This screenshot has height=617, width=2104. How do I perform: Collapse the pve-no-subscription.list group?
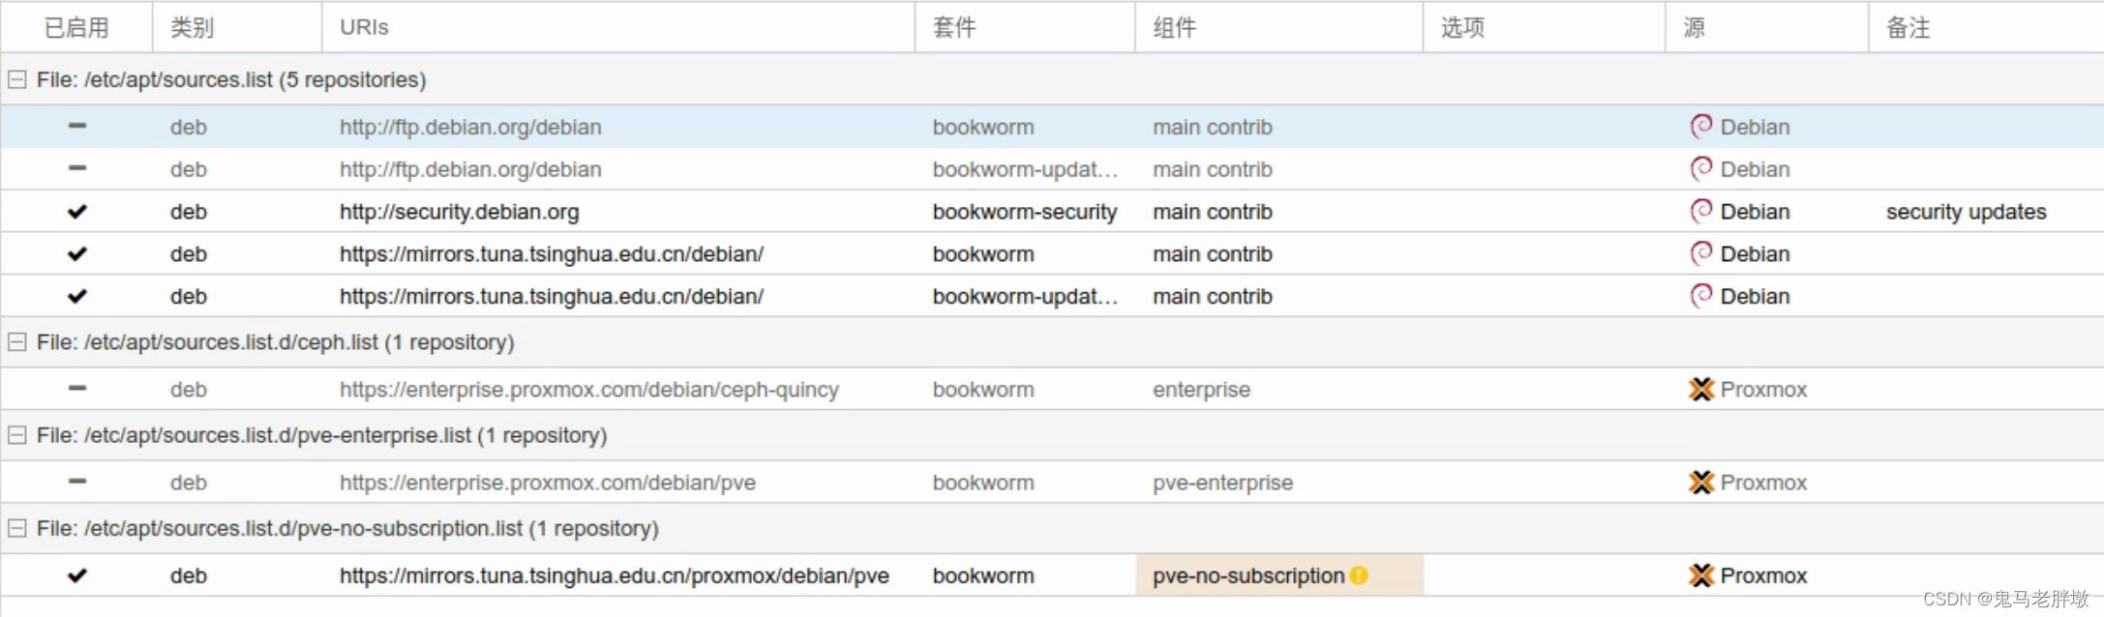click(15, 528)
